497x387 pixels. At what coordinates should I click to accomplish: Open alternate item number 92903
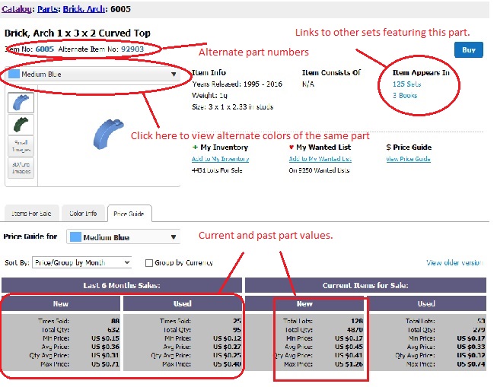tap(132, 49)
